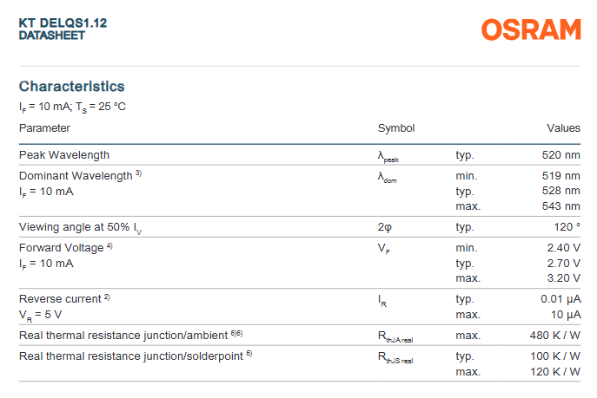Select the Reverse current parameter label
597x398 pixels.
click(60, 298)
